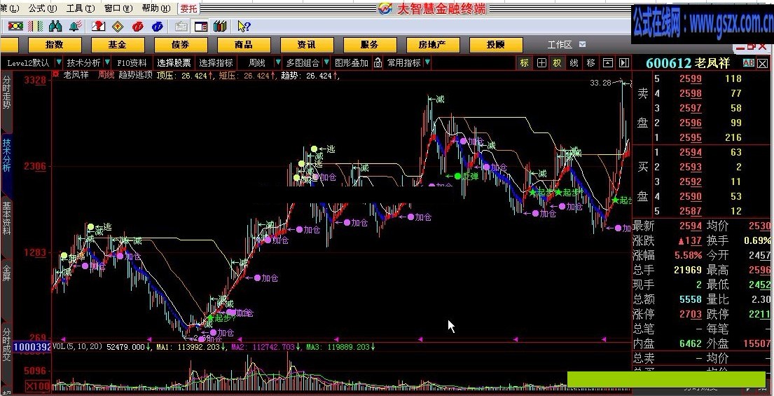Click the 大智慧 logo icon in title

[x=385, y=8]
